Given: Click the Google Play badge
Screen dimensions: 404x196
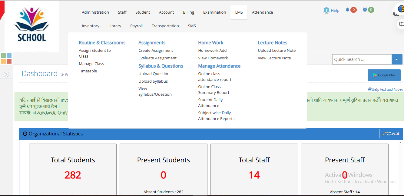Looking at the screenshot, I should [x=384, y=75].
